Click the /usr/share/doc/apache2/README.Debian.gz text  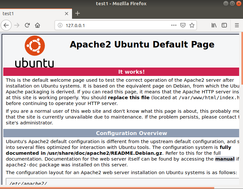click(x=105, y=153)
